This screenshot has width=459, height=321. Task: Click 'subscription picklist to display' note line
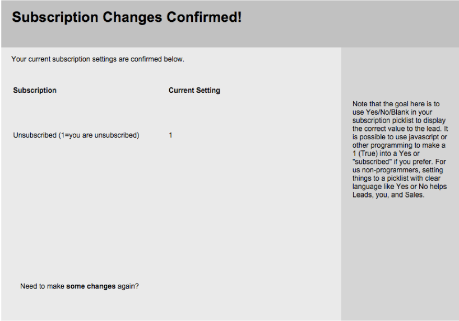[x=398, y=120]
